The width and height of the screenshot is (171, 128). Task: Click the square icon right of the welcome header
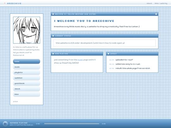pyautogui.click(x=156, y=14)
